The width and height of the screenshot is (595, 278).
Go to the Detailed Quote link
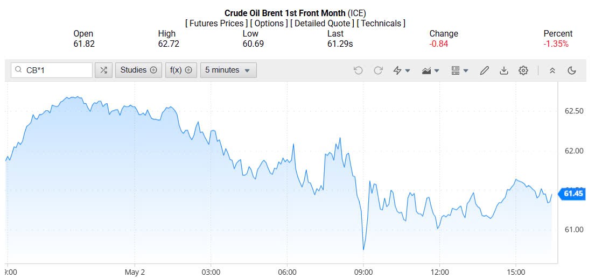pos(322,23)
